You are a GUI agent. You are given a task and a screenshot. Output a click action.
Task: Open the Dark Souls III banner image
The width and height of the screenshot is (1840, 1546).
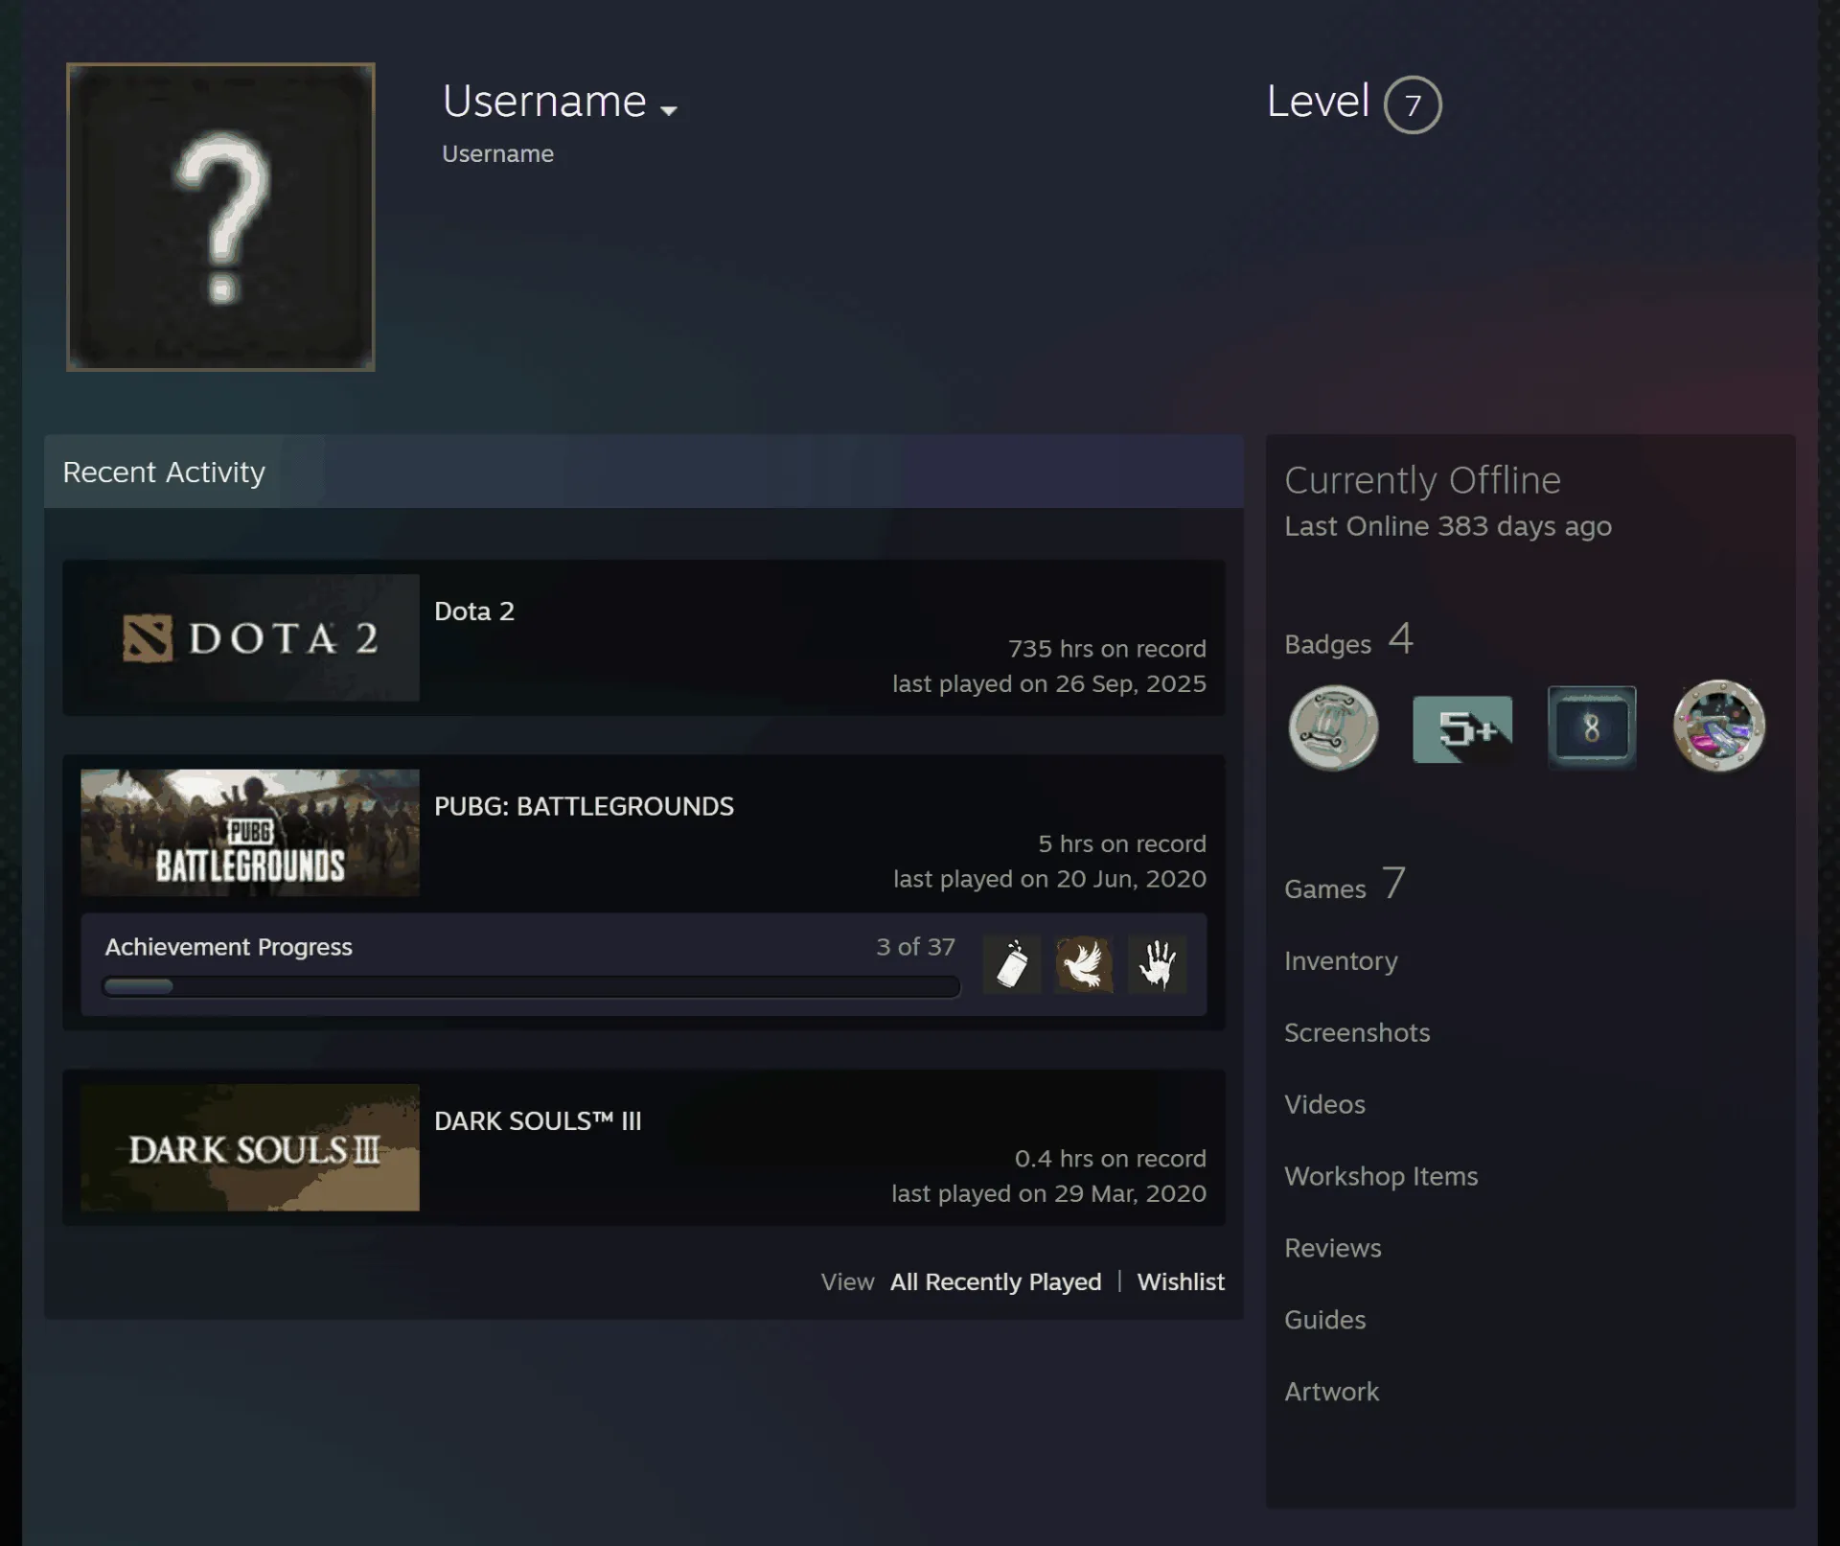pos(250,1147)
